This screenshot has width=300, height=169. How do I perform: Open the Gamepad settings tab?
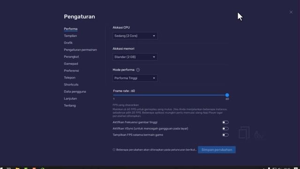pyautogui.click(x=71, y=64)
